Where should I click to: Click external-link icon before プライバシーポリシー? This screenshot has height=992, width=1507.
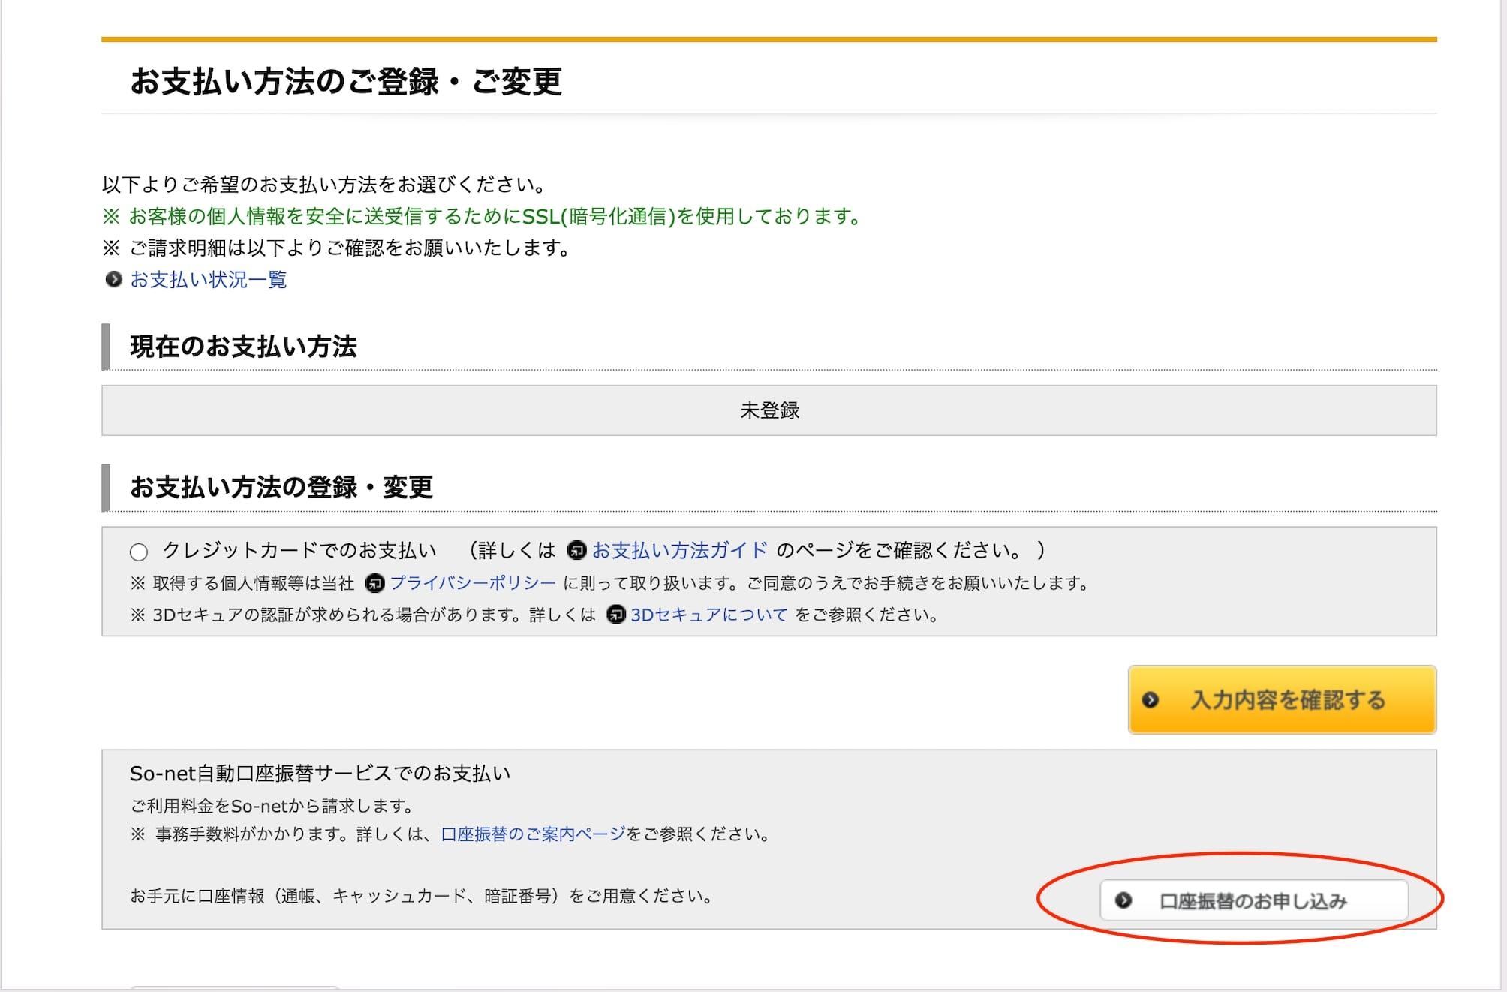374,583
